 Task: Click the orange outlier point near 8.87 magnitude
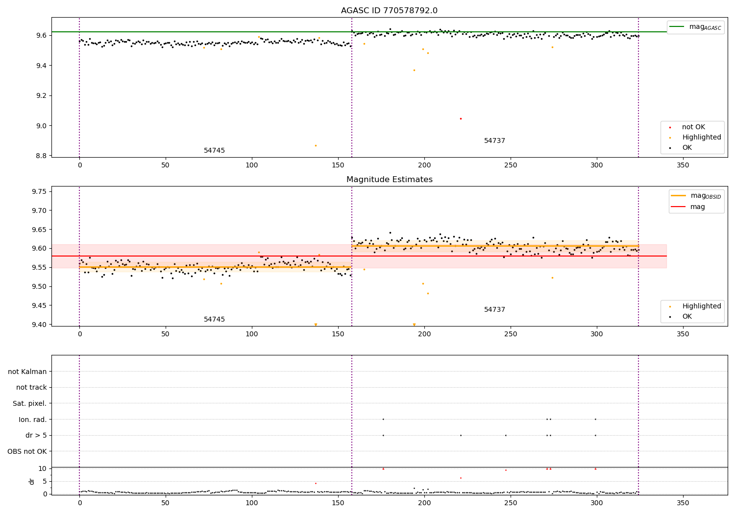[316, 145]
